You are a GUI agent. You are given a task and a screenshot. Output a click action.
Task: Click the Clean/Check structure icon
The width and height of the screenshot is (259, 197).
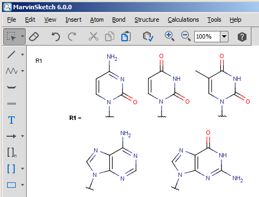(148, 36)
